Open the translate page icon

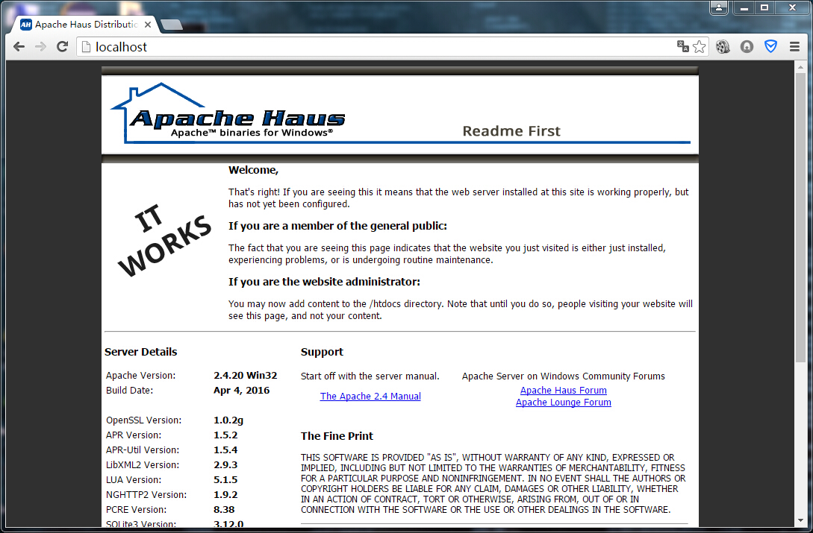coord(683,47)
